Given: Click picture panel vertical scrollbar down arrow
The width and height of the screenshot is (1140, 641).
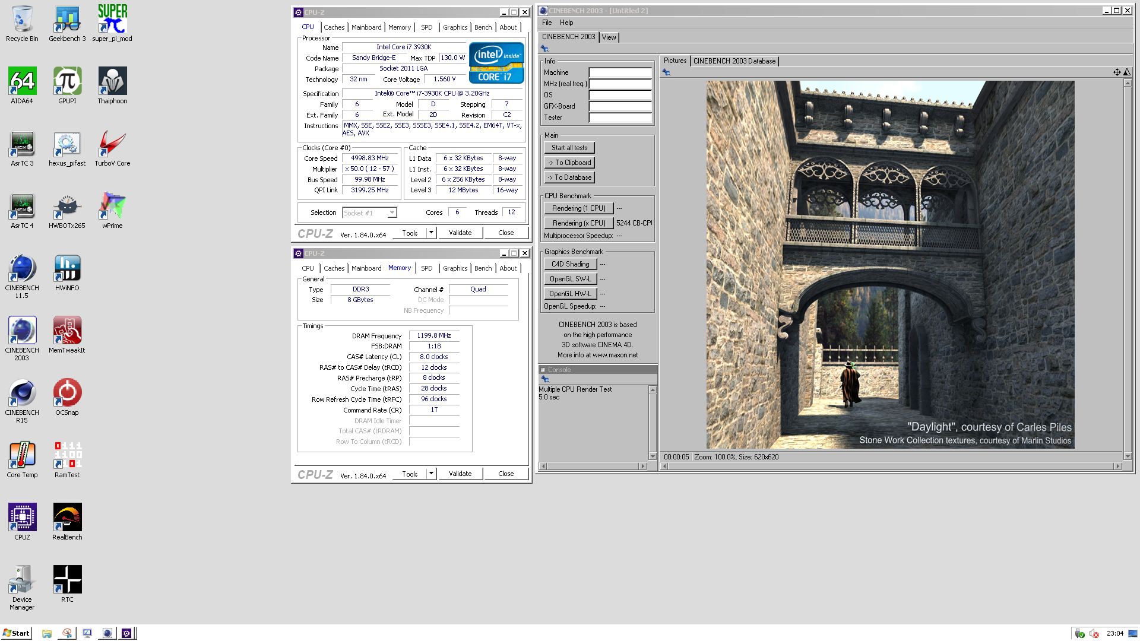Looking at the screenshot, I should click(x=1128, y=456).
